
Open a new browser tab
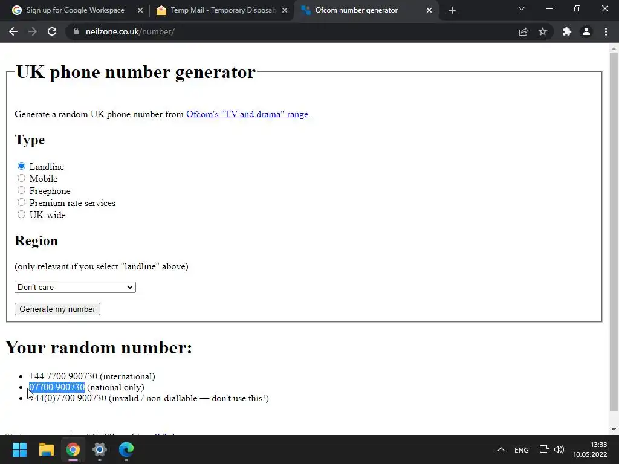tap(452, 10)
